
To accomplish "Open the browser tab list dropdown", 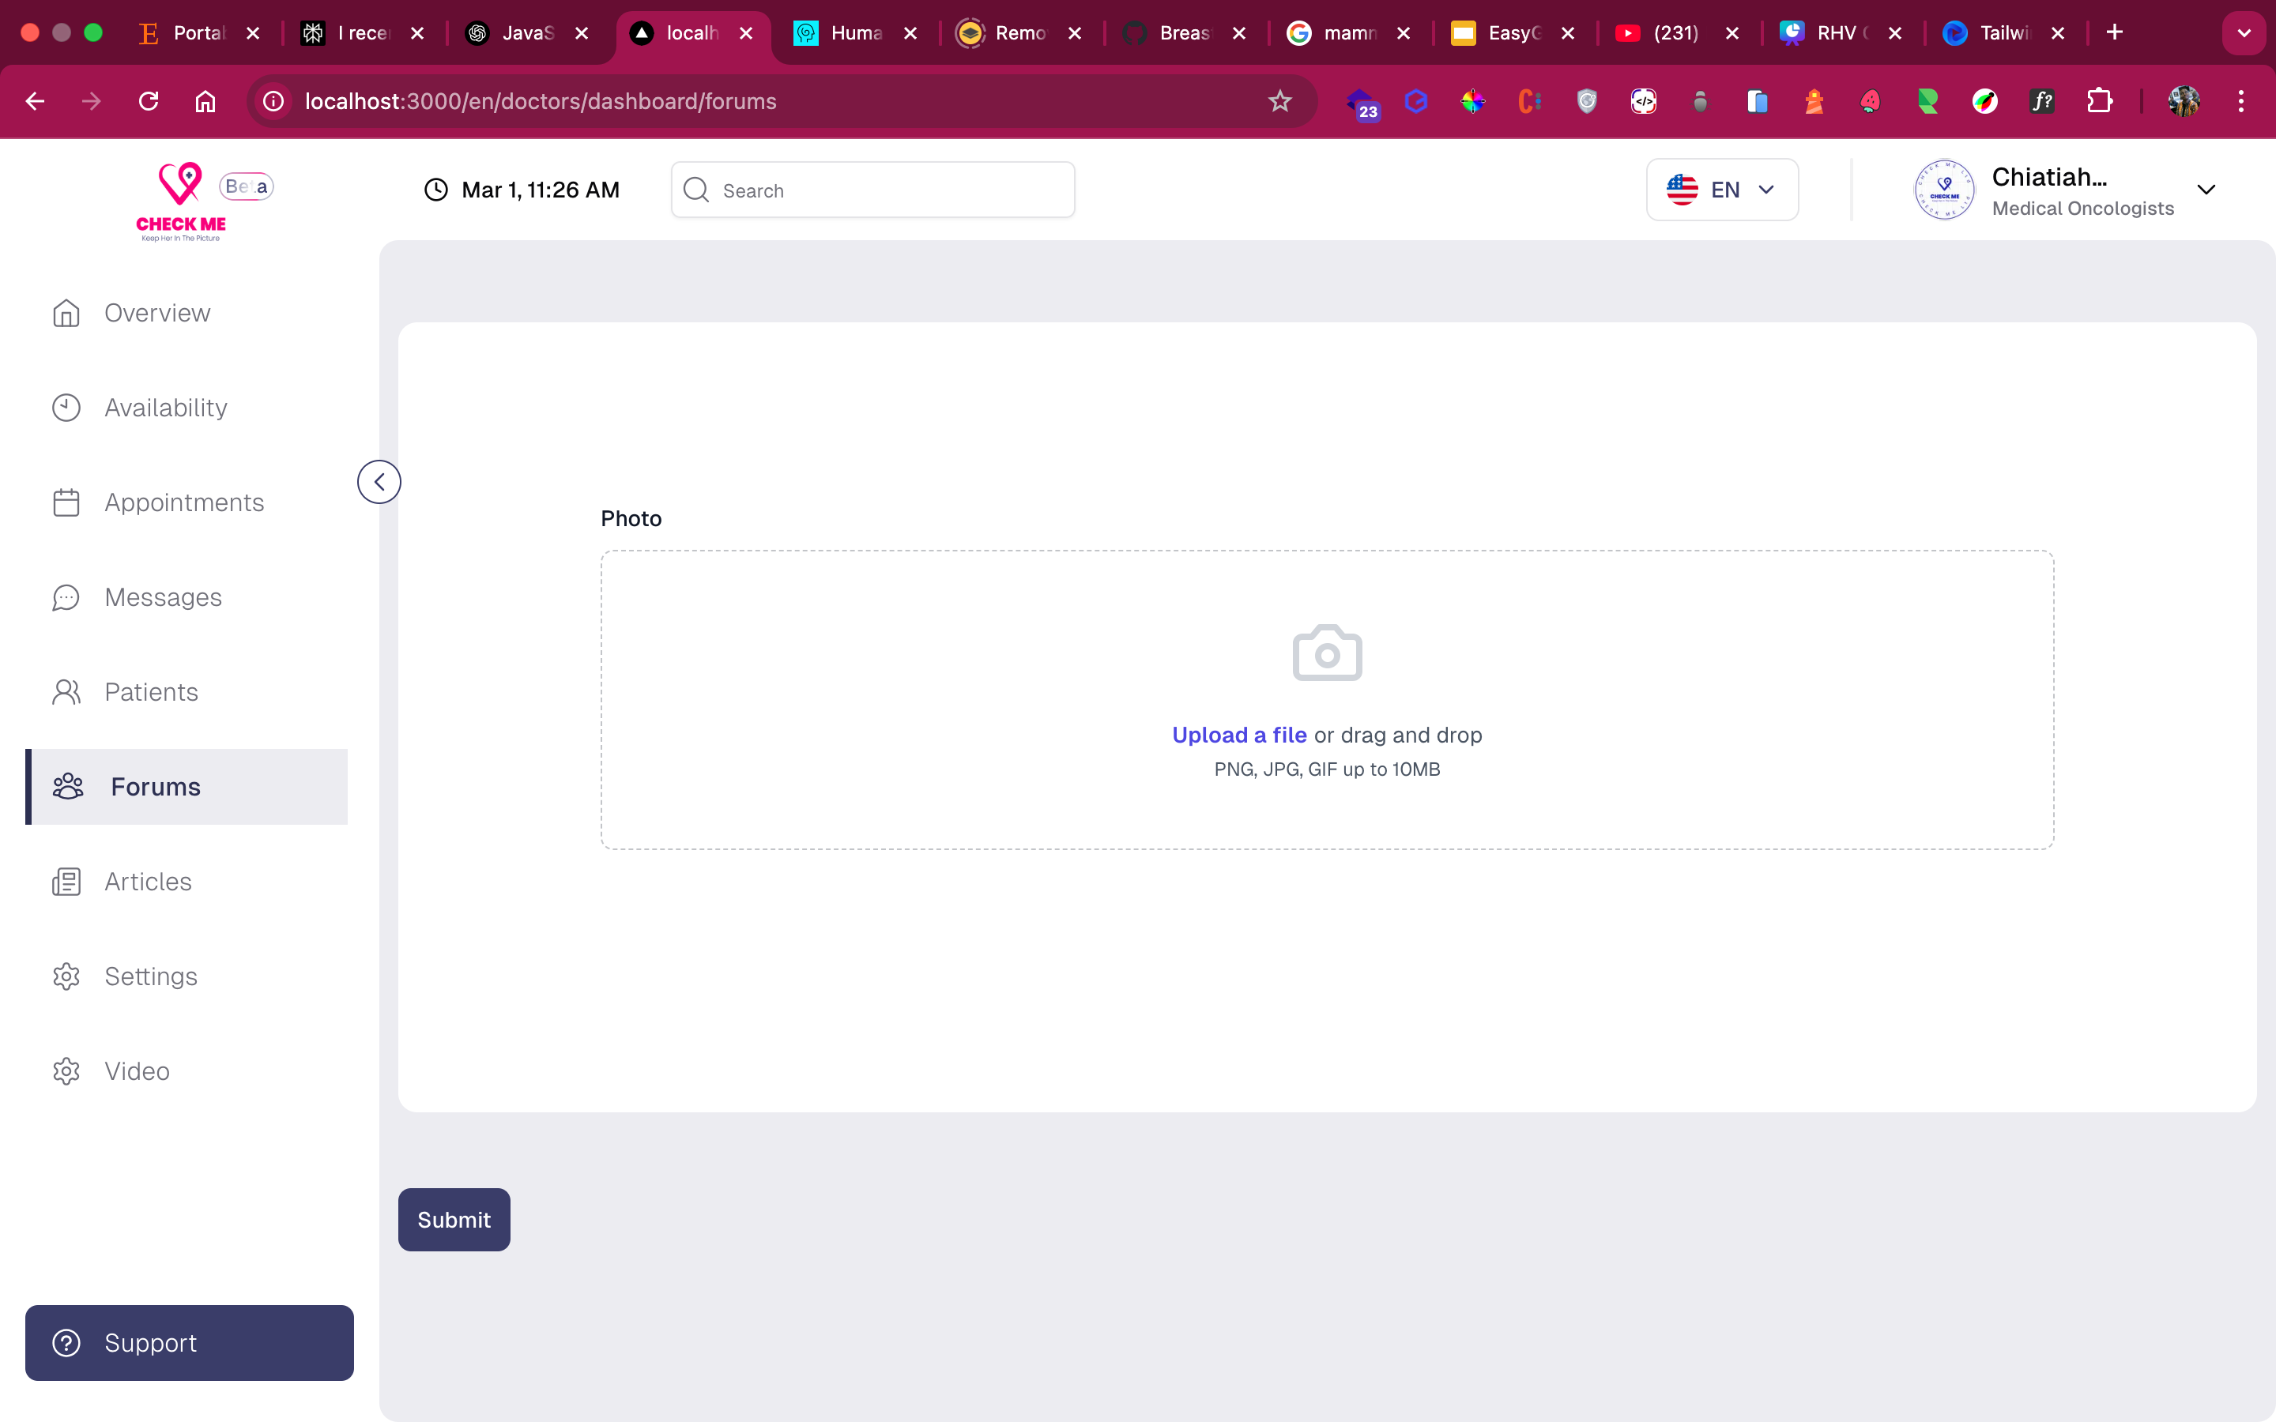I will pos(2243,33).
